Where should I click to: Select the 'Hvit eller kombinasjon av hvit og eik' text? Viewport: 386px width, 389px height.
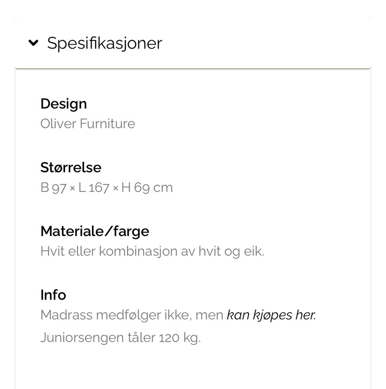153,251
